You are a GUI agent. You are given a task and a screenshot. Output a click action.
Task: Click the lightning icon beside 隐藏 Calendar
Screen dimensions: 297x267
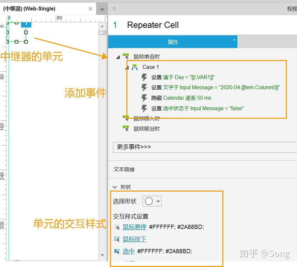pos(144,98)
